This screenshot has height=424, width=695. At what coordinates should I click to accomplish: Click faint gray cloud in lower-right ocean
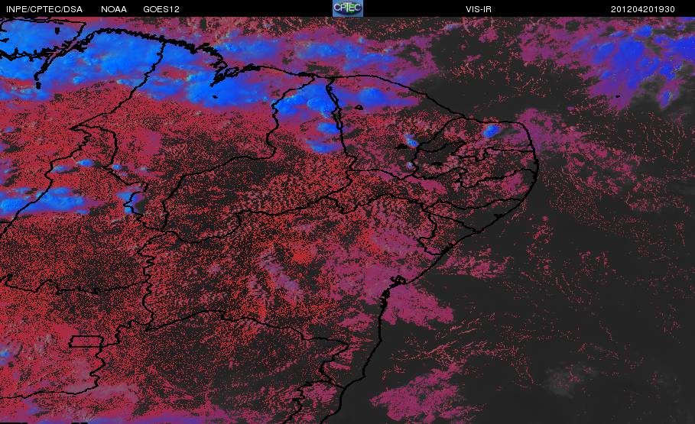tap(563, 377)
